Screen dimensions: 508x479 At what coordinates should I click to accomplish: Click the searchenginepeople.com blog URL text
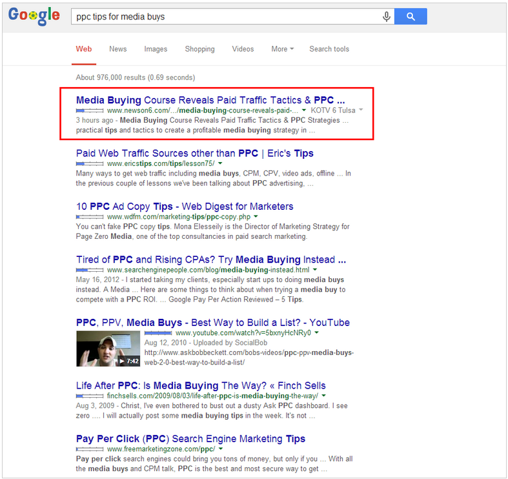[x=208, y=270]
